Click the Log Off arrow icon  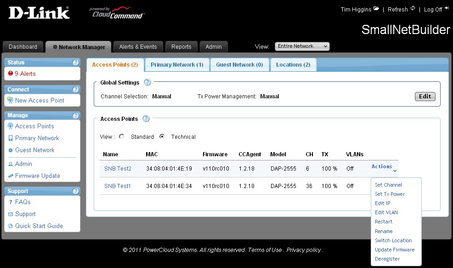[447, 8]
